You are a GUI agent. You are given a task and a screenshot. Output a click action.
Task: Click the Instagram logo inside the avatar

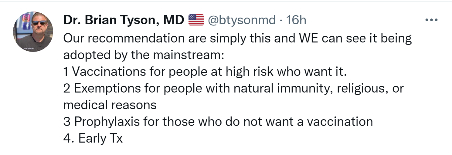coord(26,18)
